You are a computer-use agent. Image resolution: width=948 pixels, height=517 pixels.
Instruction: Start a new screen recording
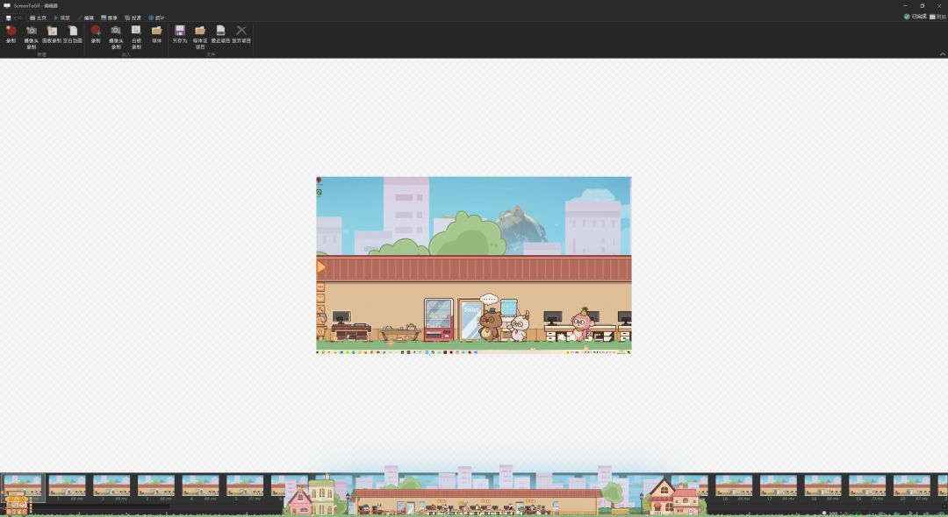click(11, 35)
